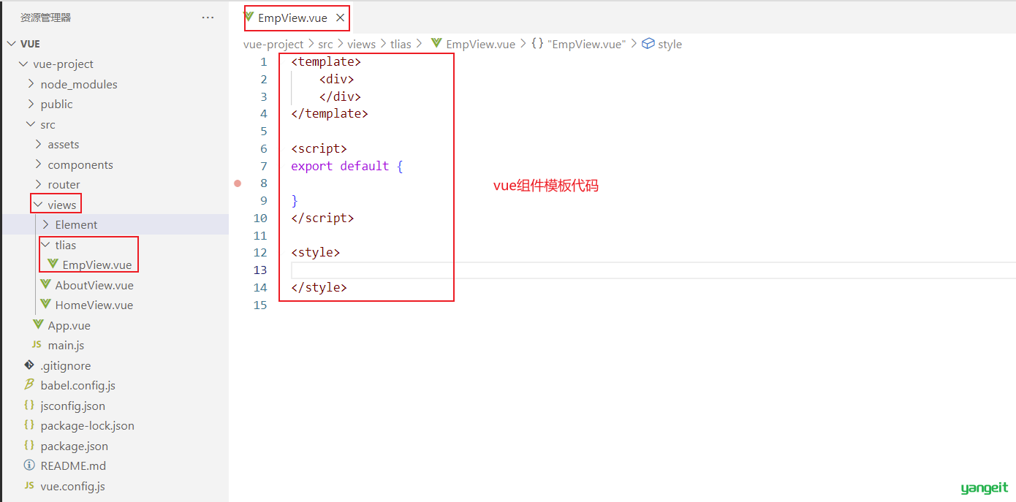The image size is (1016, 502).
Task: Open main.js in the file tree
Action: 67,345
